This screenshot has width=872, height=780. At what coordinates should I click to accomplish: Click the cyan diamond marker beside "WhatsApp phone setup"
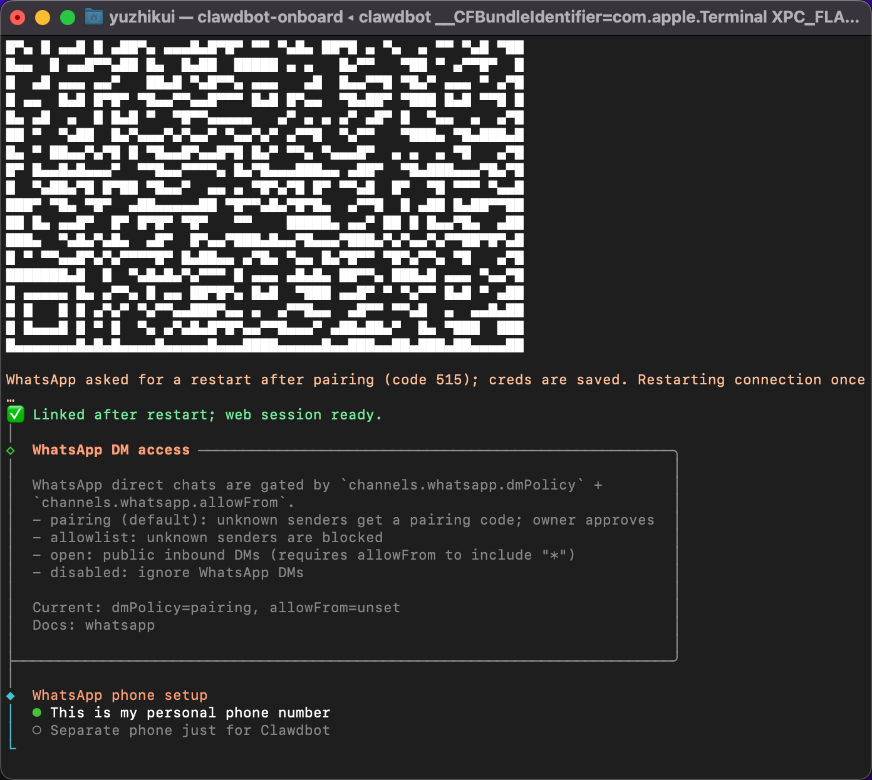(11, 695)
